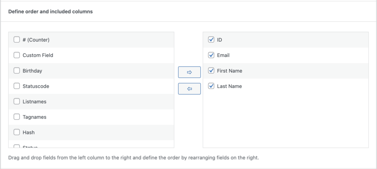Click the 'Last Name' label text

tap(229, 86)
